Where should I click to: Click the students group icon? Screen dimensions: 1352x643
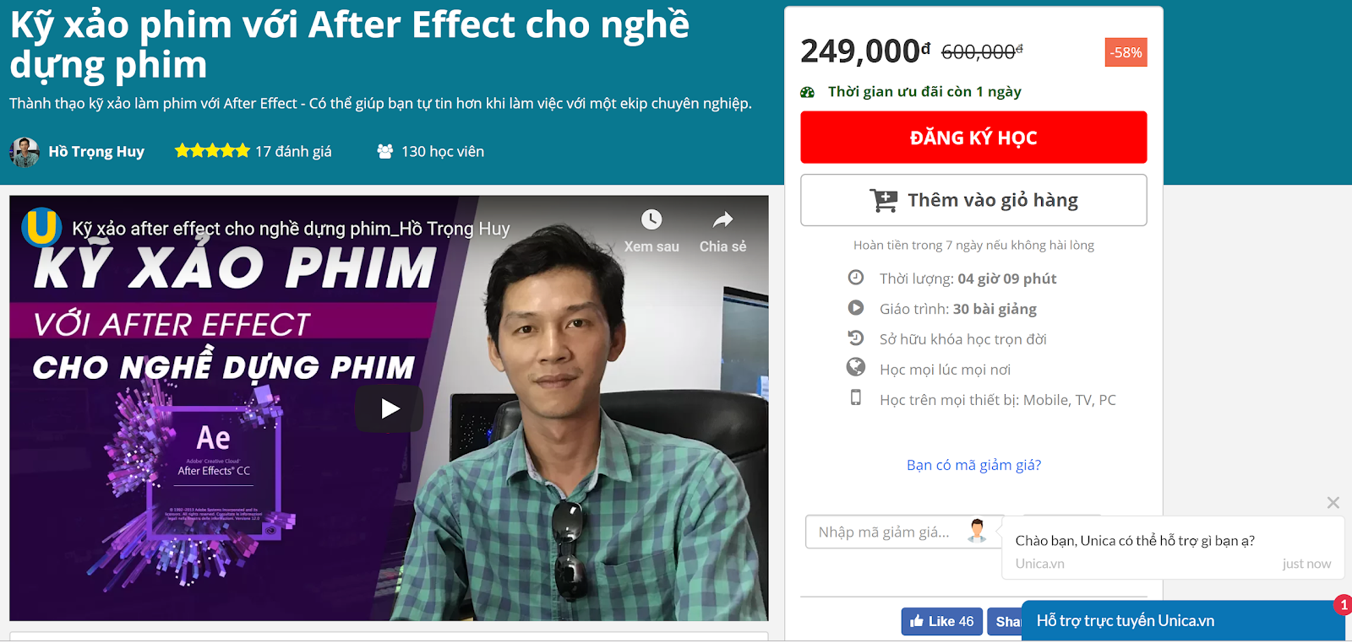385,151
